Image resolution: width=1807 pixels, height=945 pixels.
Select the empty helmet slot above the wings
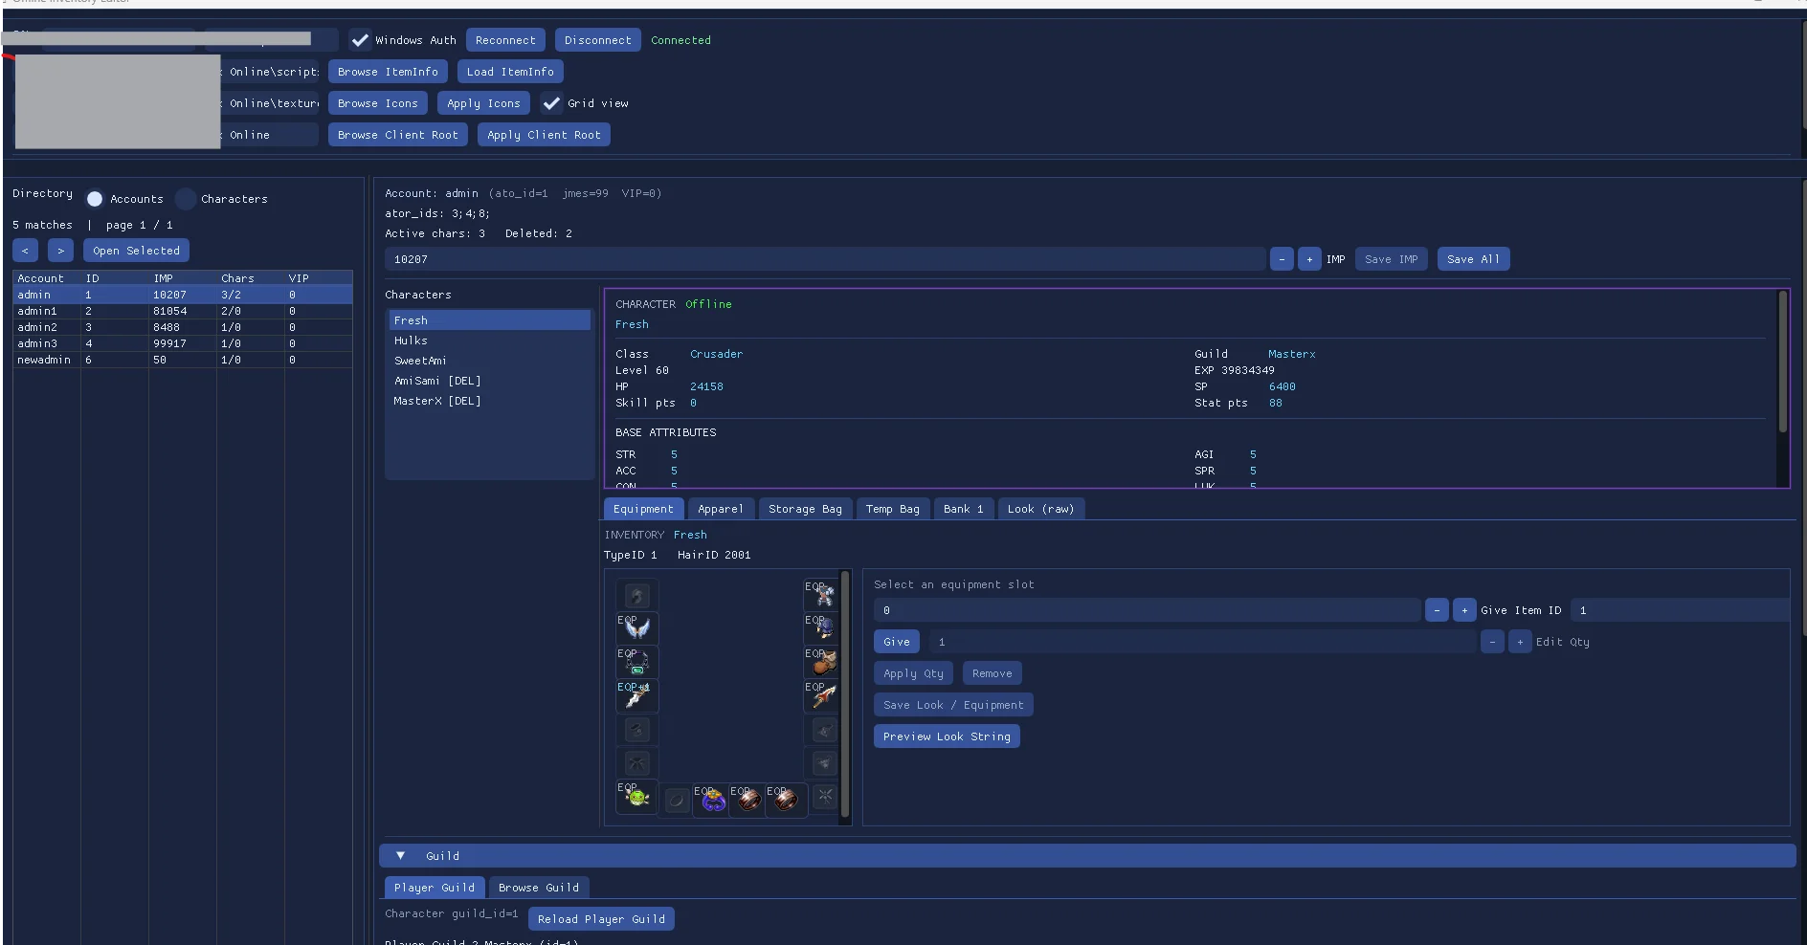[637, 596]
